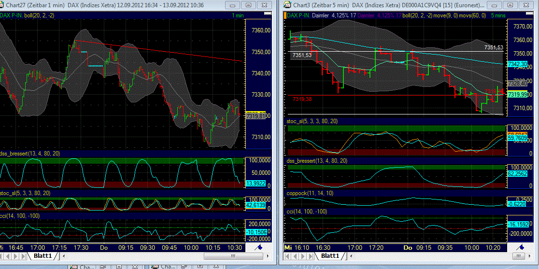Image resolution: width=539 pixels, height=269 pixels.
Task: Click the '5 mins' timeframe label
Action: click(x=498, y=15)
